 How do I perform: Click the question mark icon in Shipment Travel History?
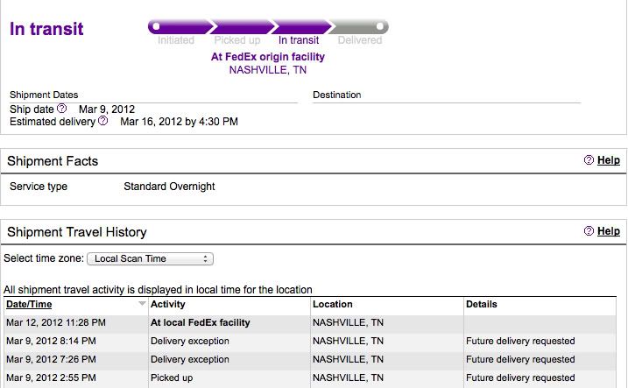click(x=589, y=231)
